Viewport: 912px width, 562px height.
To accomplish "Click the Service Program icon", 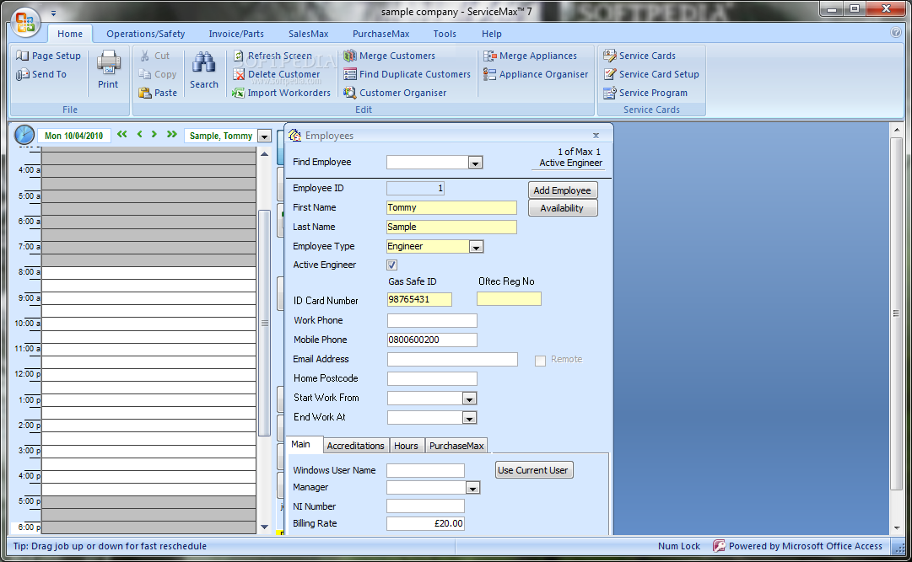I will pyautogui.click(x=610, y=93).
